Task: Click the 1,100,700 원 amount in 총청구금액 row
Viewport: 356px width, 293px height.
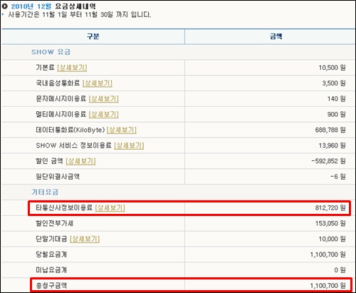Action: pos(328,285)
